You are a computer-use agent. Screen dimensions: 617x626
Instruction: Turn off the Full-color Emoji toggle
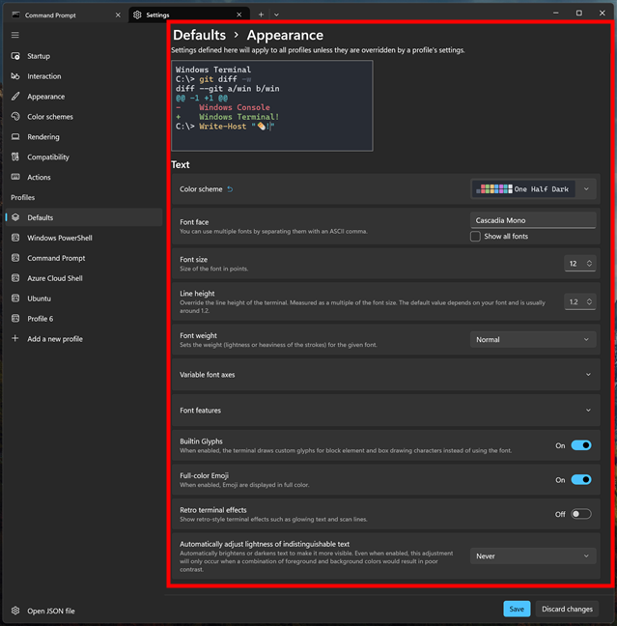pyautogui.click(x=581, y=479)
